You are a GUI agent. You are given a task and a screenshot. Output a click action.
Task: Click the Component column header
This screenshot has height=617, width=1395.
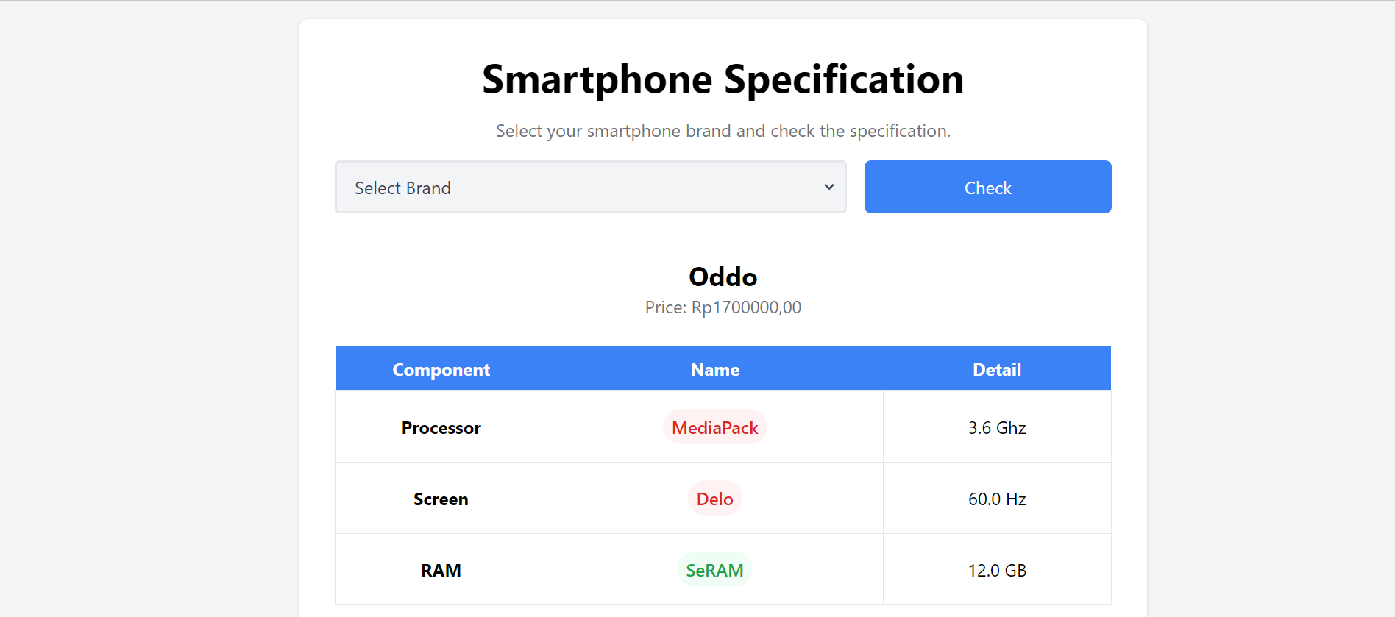pos(441,370)
